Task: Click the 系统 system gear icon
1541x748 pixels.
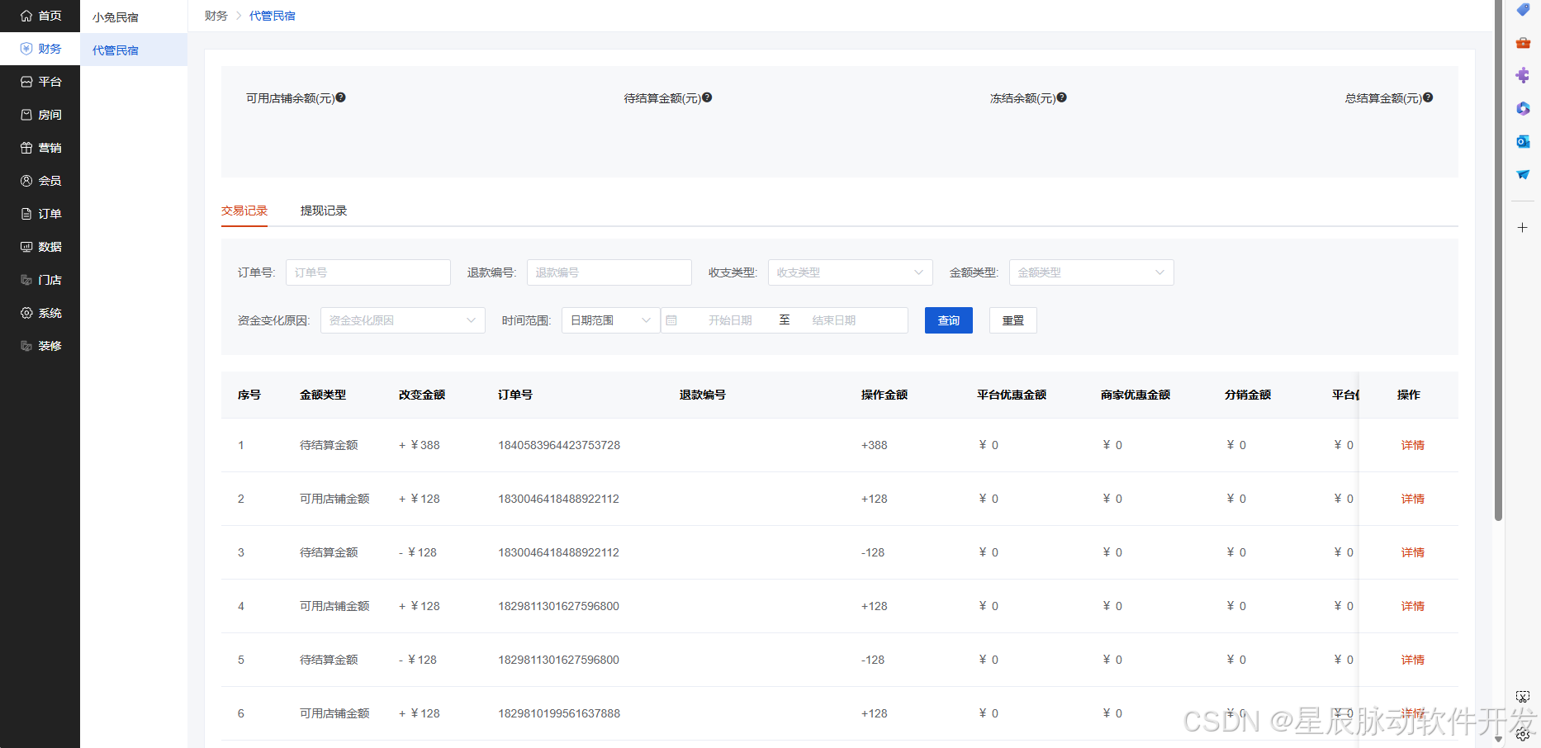Action: click(26, 313)
